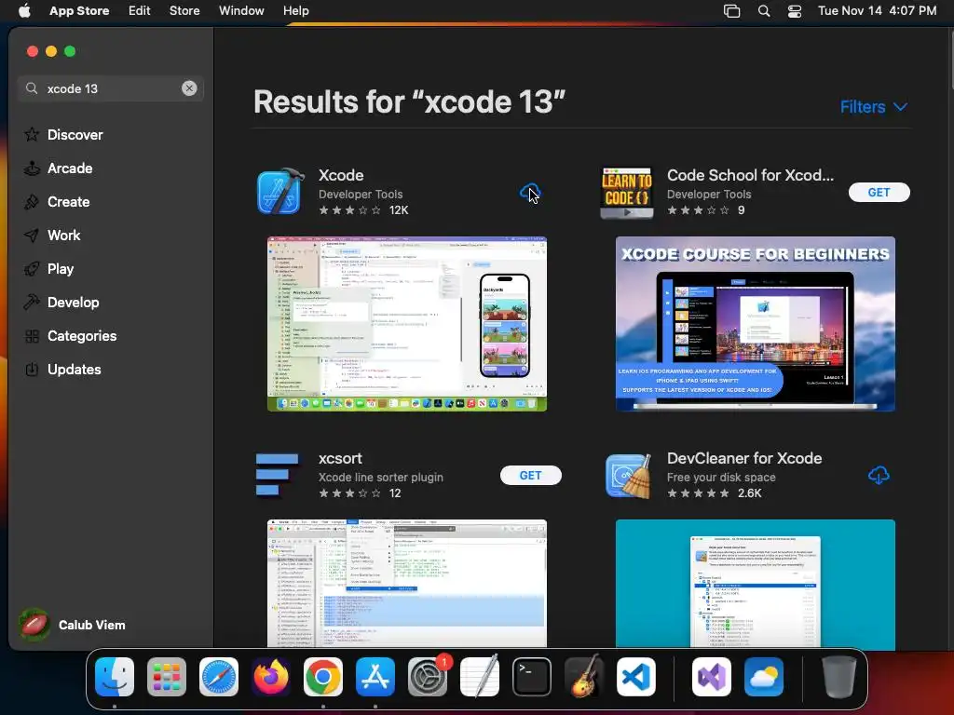Open Code School for Xcod... title

[x=750, y=175]
